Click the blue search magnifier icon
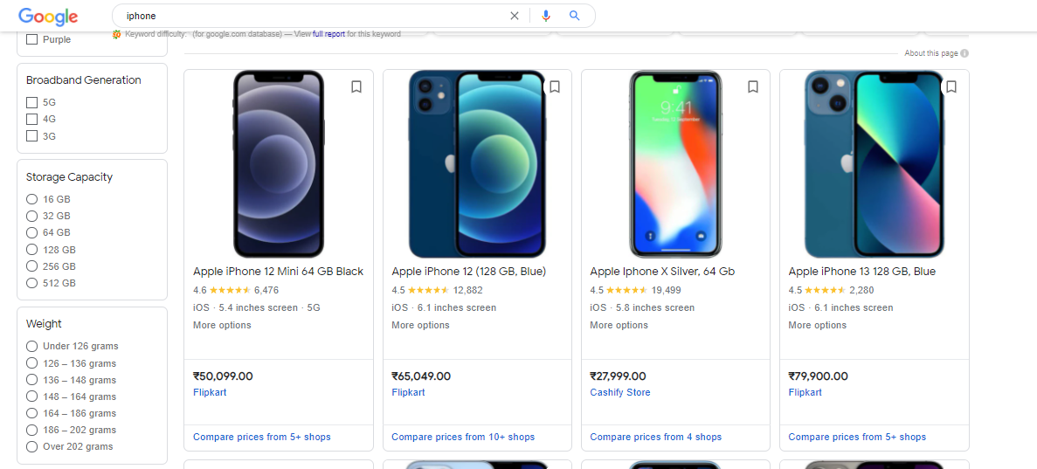Viewport: 1037px width, 469px height. click(574, 16)
